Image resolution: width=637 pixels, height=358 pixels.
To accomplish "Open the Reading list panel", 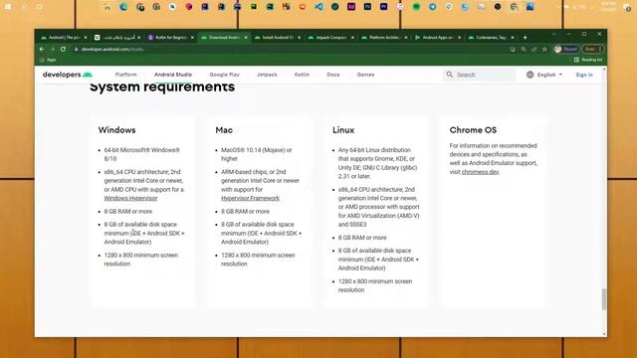I will pos(588,60).
